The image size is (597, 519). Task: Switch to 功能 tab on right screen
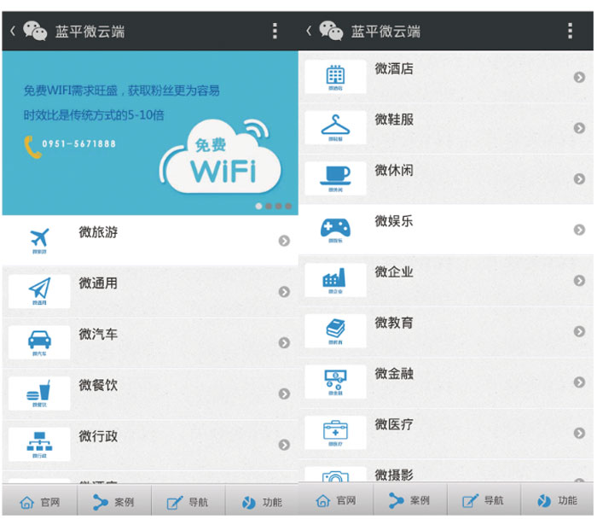pyautogui.click(x=558, y=501)
